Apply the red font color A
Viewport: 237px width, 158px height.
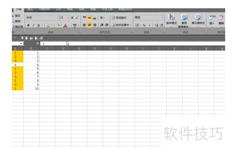pyautogui.click(x=65, y=25)
